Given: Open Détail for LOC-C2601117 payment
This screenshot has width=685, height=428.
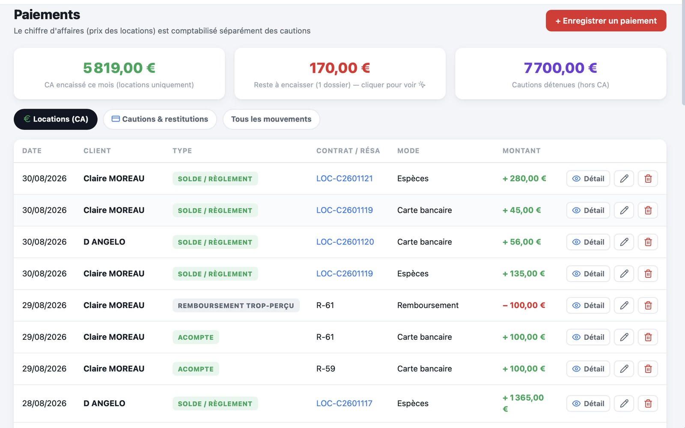Looking at the screenshot, I should click(x=588, y=403).
